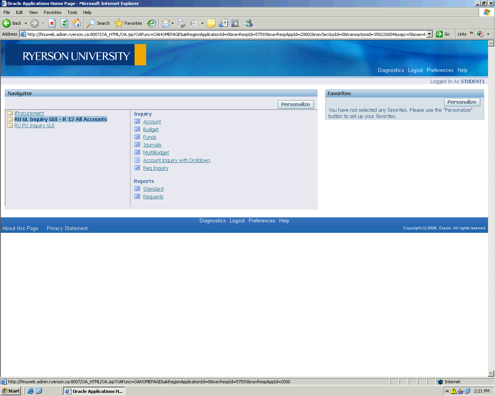Select RU PO Inquiry GUI responsibility
The width and height of the screenshot is (495, 396).
pyautogui.click(x=34, y=126)
